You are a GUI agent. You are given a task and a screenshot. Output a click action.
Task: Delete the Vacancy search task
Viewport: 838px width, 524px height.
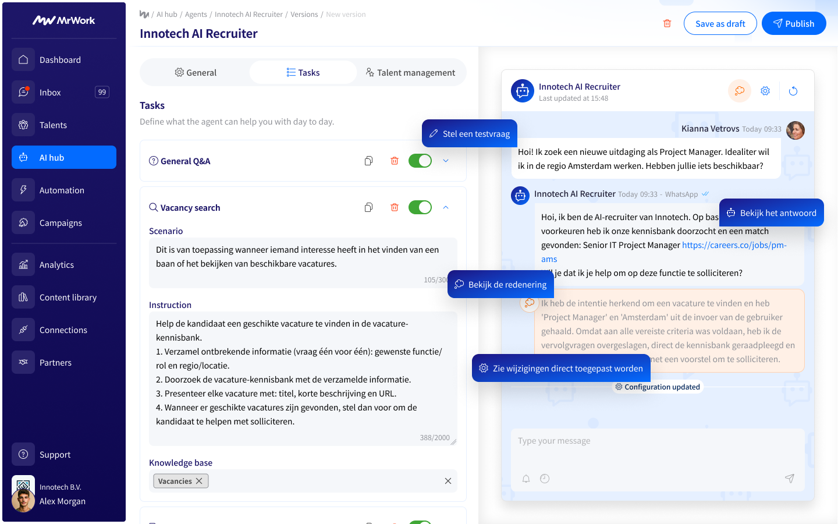pos(395,207)
